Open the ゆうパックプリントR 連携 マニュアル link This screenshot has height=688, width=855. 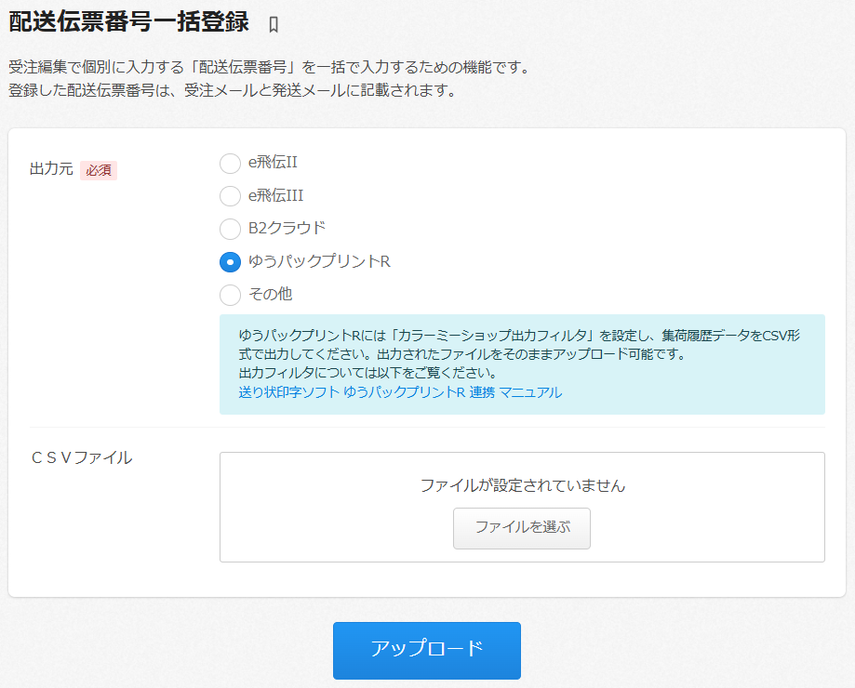(399, 392)
